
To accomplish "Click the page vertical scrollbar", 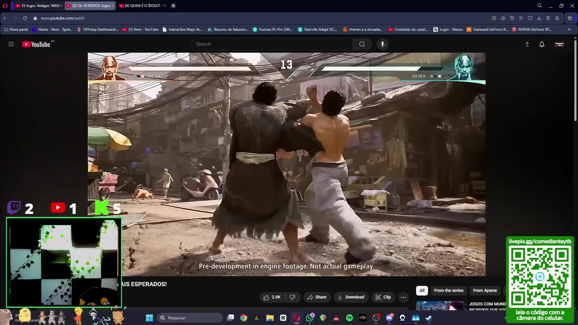I will [x=575, y=81].
